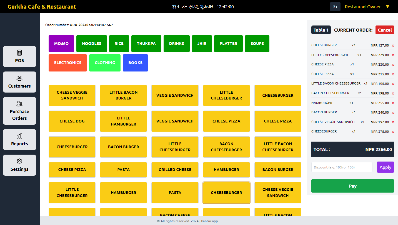Select the MO:MO category

click(61, 44)
